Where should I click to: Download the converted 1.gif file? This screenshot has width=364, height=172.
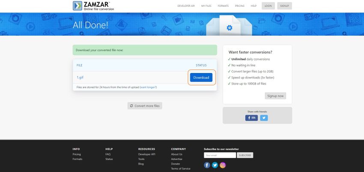(201, 78)
